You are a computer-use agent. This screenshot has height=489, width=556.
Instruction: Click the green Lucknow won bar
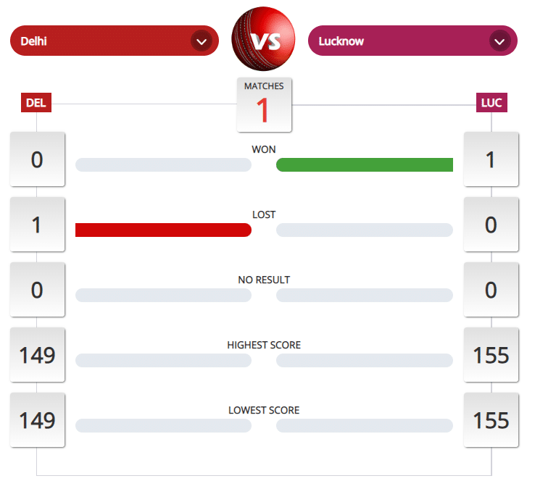point(365,165)
